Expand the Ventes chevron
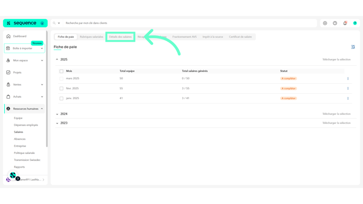Image resolution: width=363 pixels, height=204 pixels. coord(42,85)
